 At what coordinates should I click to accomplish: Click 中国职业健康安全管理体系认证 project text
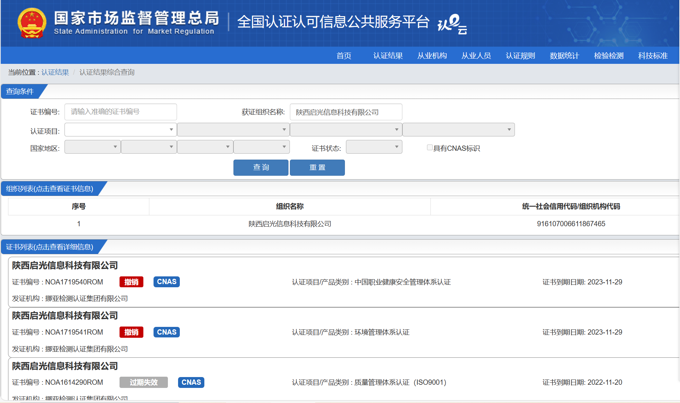pyautogui.click(x=403, y=282)
